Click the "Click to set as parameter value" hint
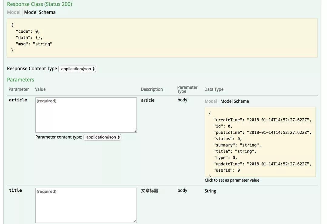 coord(232,180)
